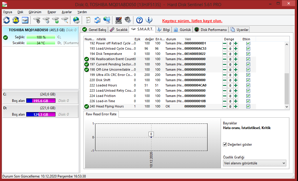Screen dimensions: 298x181
Task: Click green minus for Disk Shift offset
Action: tap(225, 80)
